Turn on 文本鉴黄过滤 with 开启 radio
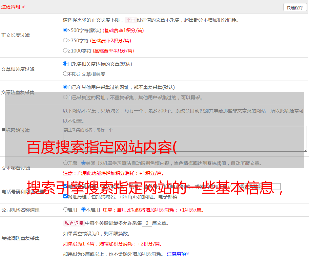 65,163
